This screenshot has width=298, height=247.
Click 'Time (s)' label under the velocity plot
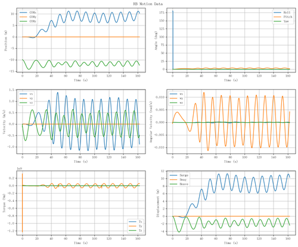point(80,161)
